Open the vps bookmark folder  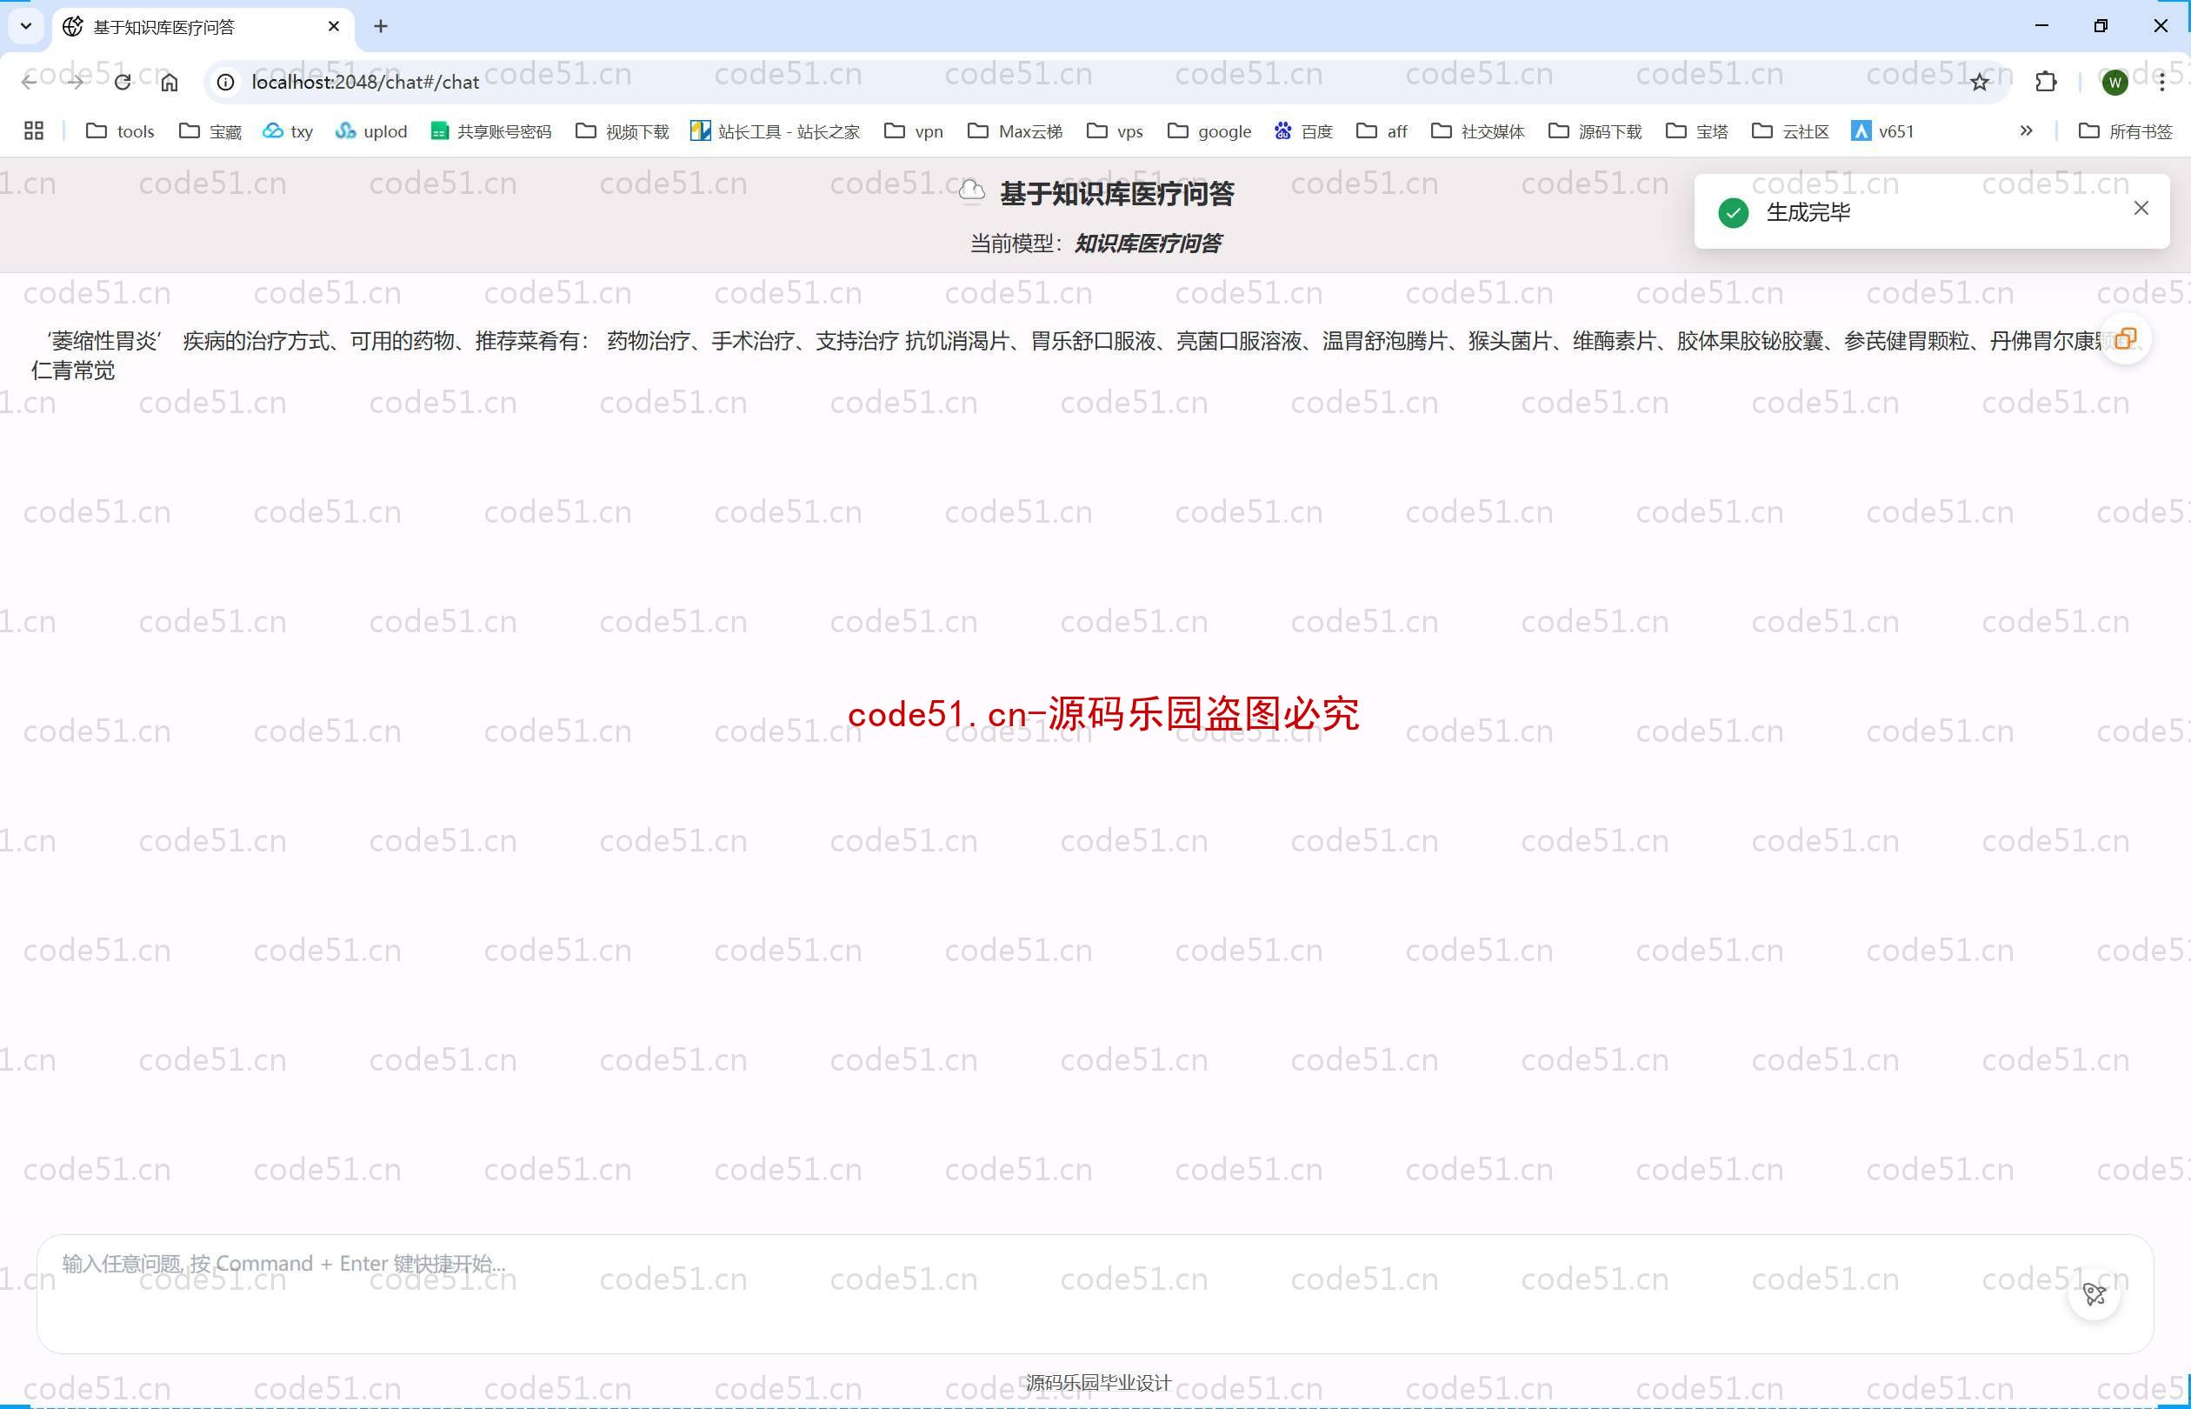coord(1115,130)
